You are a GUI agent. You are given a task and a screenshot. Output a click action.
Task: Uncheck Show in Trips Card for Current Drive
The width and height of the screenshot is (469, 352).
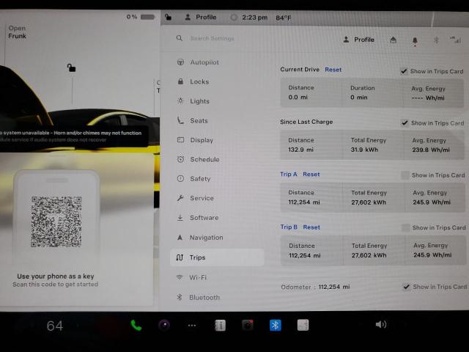pos(404,71)
